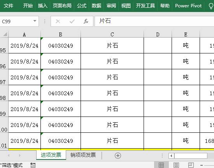Switch to the 插入 ribbon tab

(x=42, y=6)
